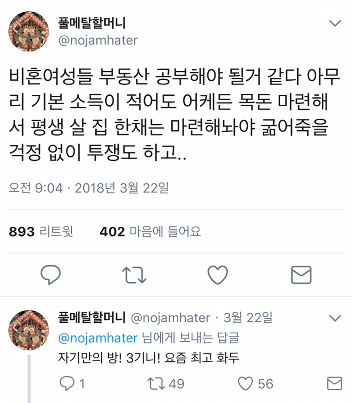This screenshot has height=403, width=352.
Task: Retweet the main tweet via arrows icon
Action: [134, 275]
